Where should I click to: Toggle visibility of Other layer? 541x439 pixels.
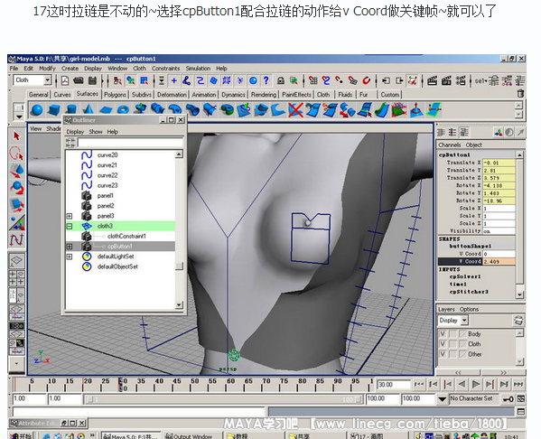coord(443,354)
